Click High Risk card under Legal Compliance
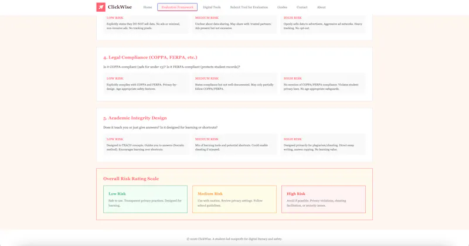 click(x=323, y=84)
